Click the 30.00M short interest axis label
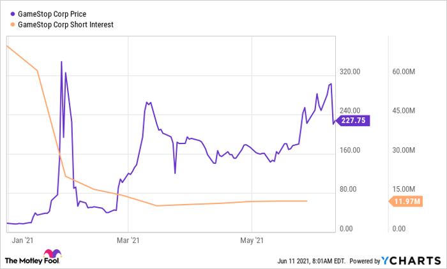The width and height of the screenshot is (447, 269). click(x=404, y=150)
